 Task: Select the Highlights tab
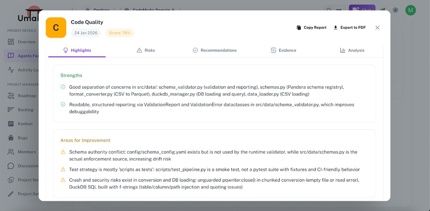point(77,50)
